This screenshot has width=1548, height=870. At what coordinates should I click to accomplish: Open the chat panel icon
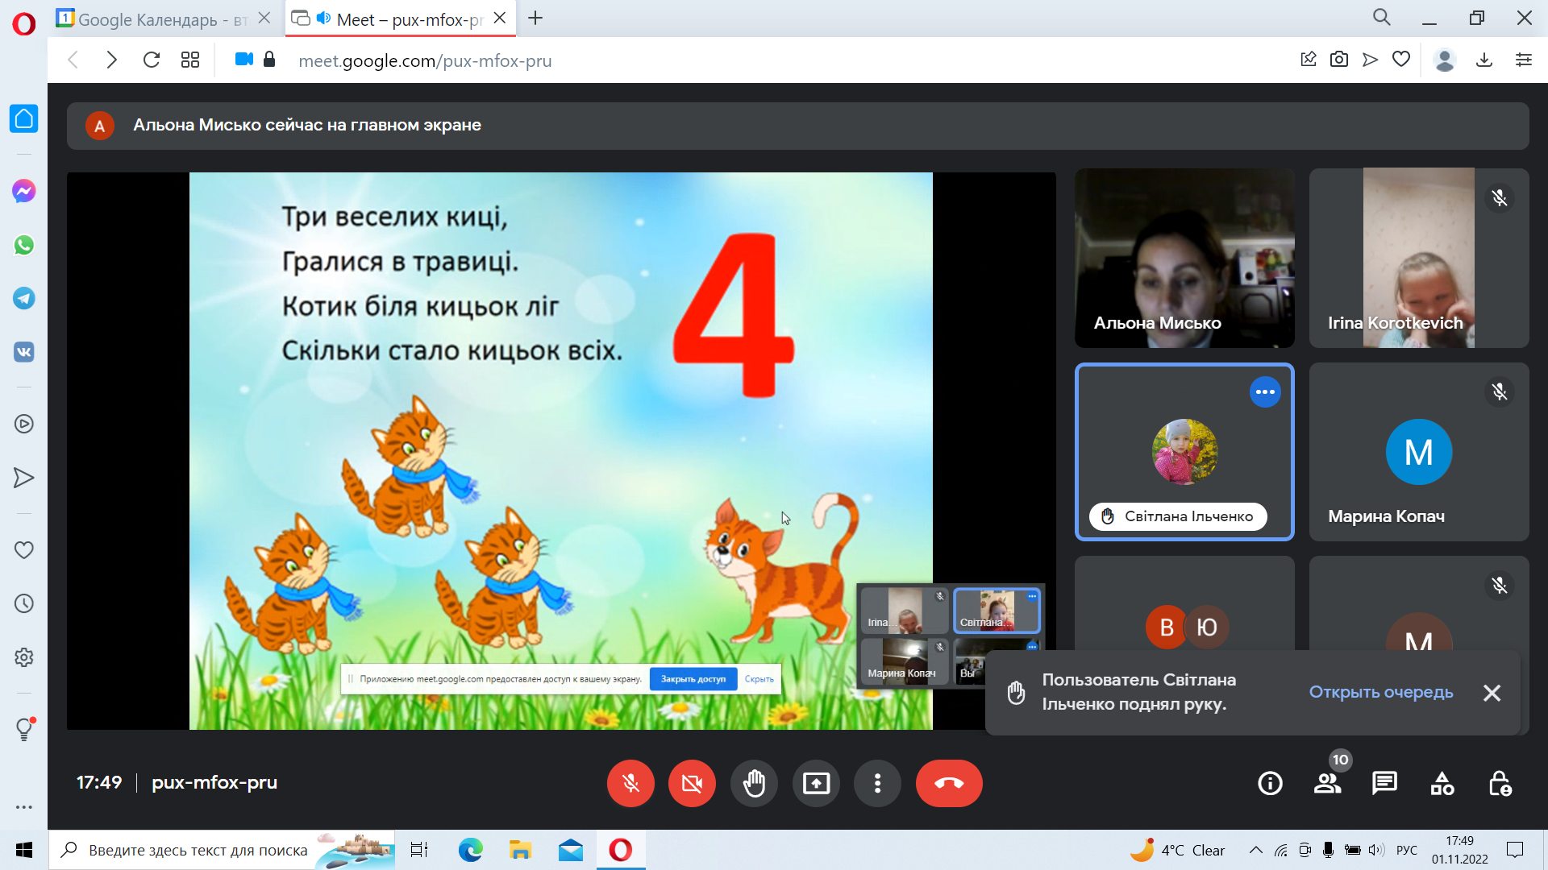point(1384,783)
